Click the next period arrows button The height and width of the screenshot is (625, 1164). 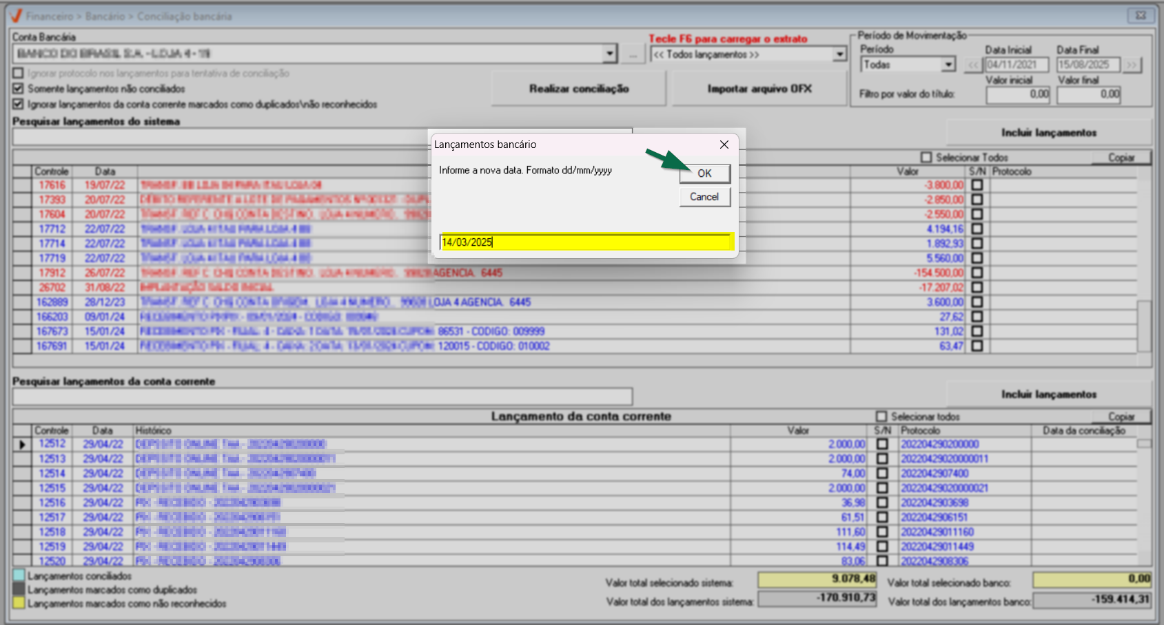(x=1132, y=65)
